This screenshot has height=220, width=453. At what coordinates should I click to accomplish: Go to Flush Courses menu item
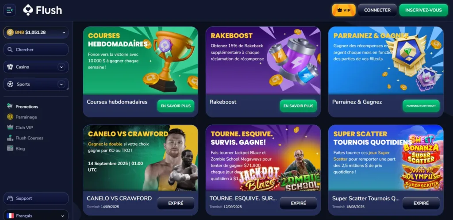coord(30,138)
